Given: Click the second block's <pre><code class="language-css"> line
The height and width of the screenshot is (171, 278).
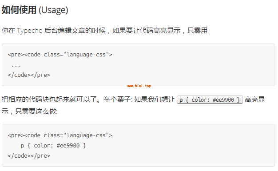Looking at the screenshot, I should 60,135.
